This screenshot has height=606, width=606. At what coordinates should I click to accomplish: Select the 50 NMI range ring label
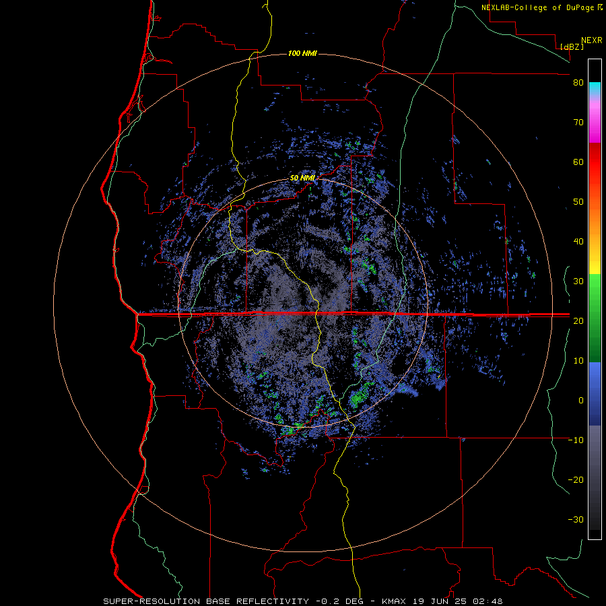pos(302,178)
